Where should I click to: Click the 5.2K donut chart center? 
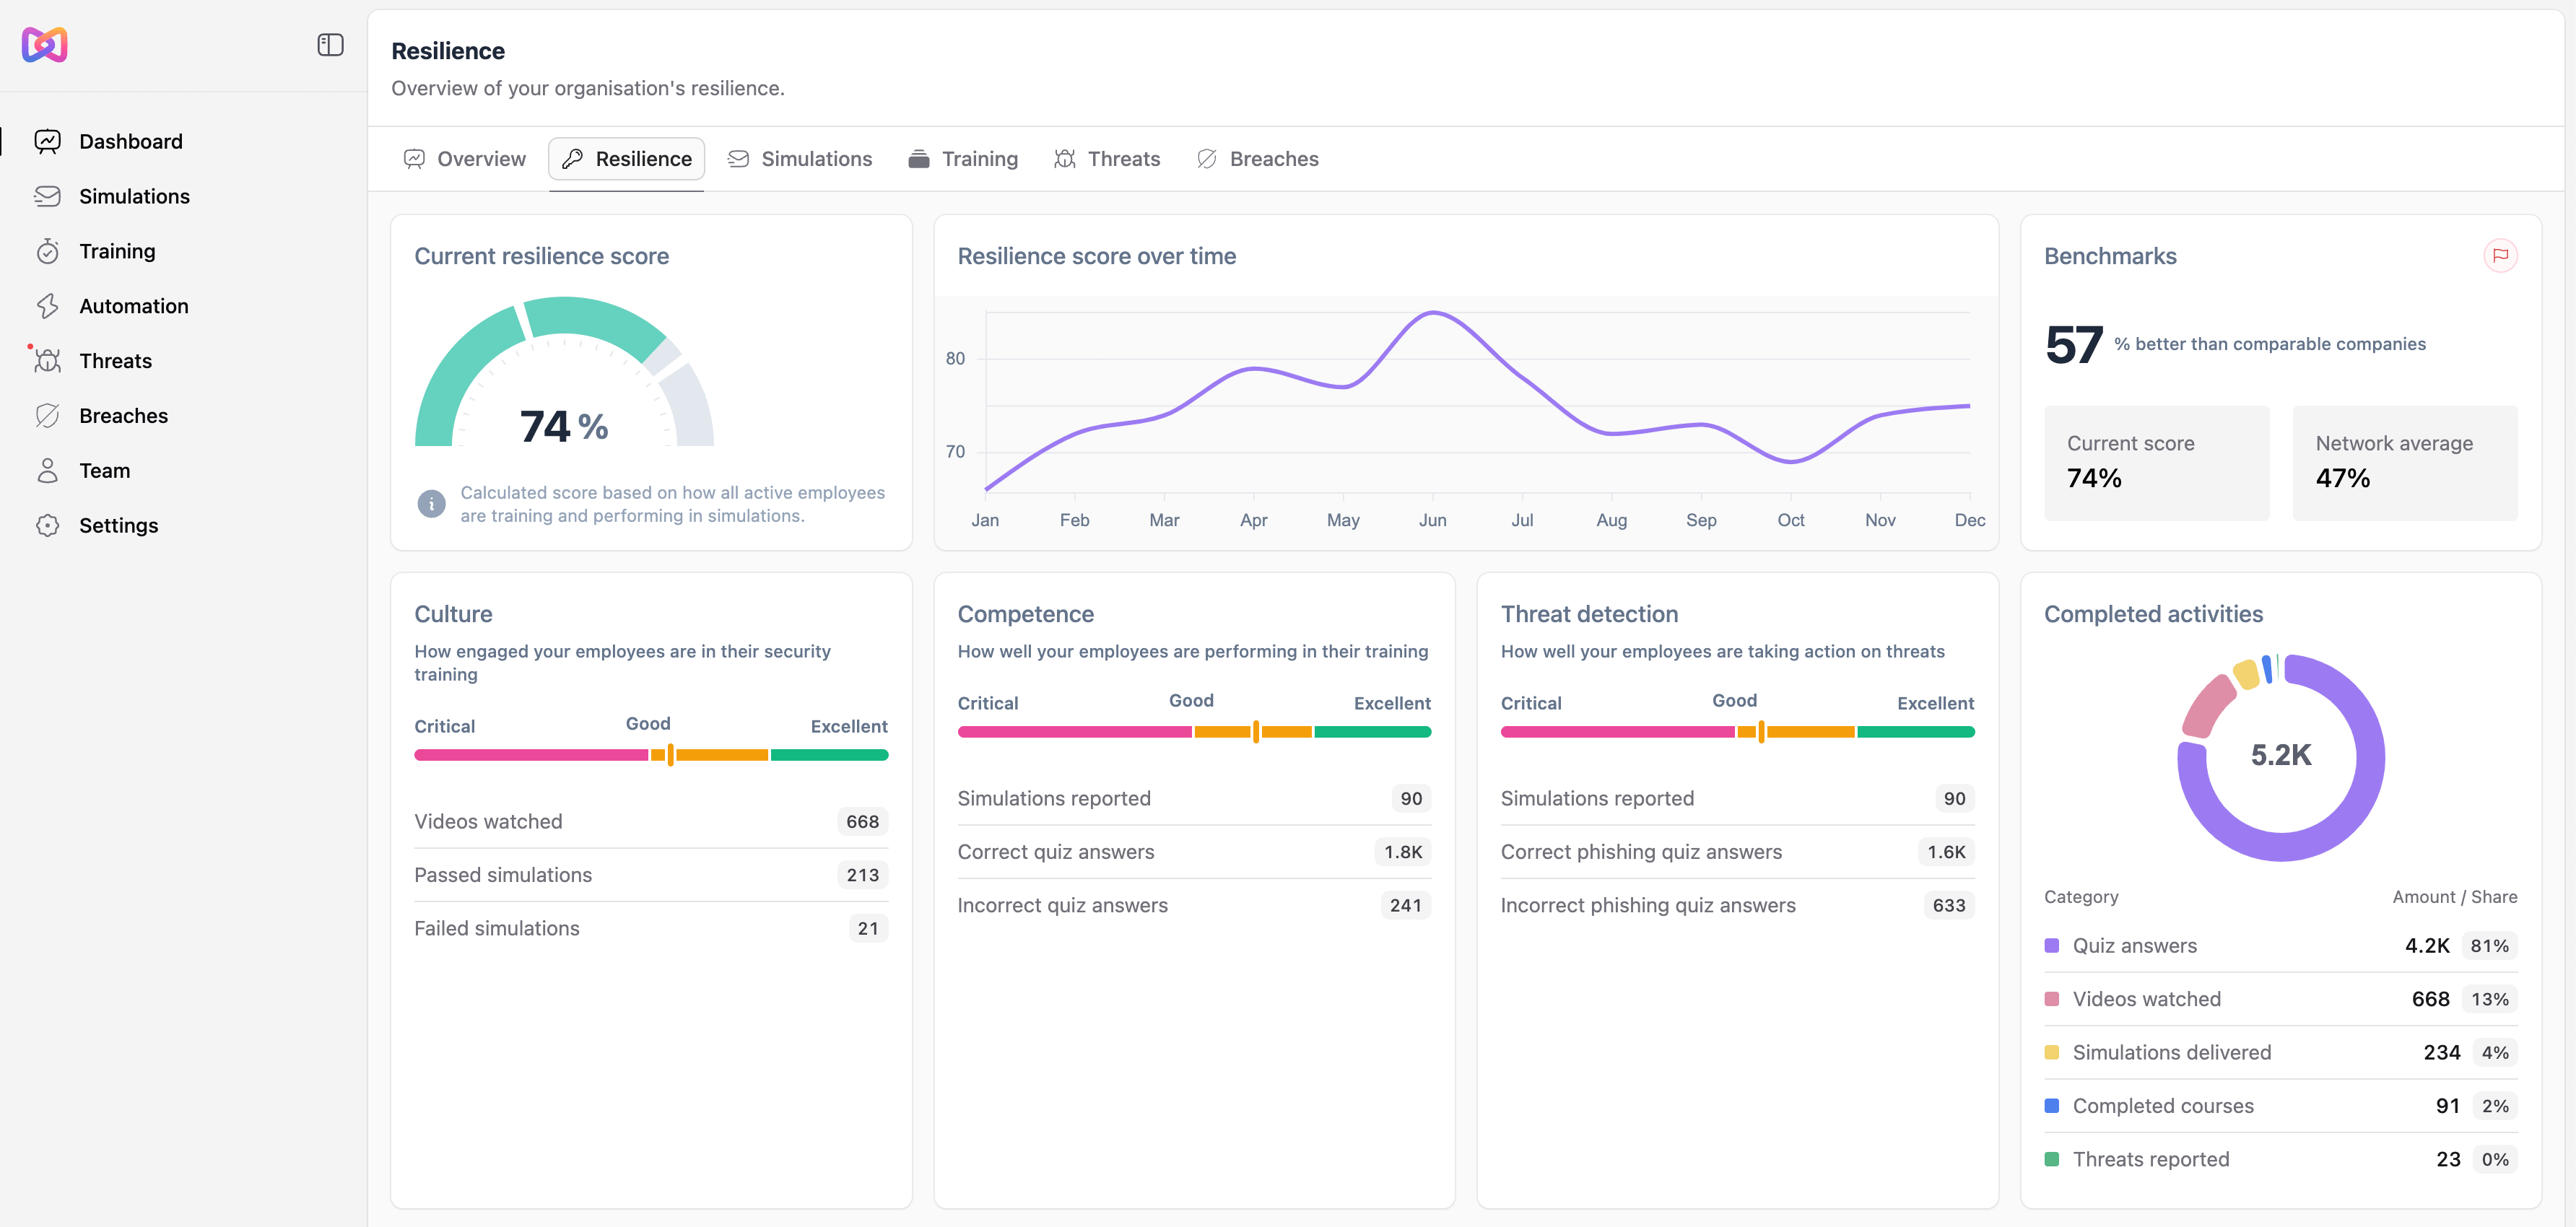click(2280, 756)
